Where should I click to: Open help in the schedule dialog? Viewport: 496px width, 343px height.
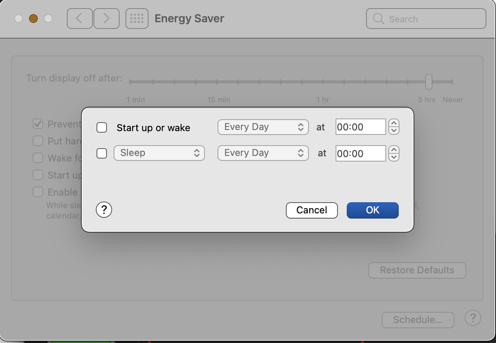pyautogui.click(x=104, y=210)
